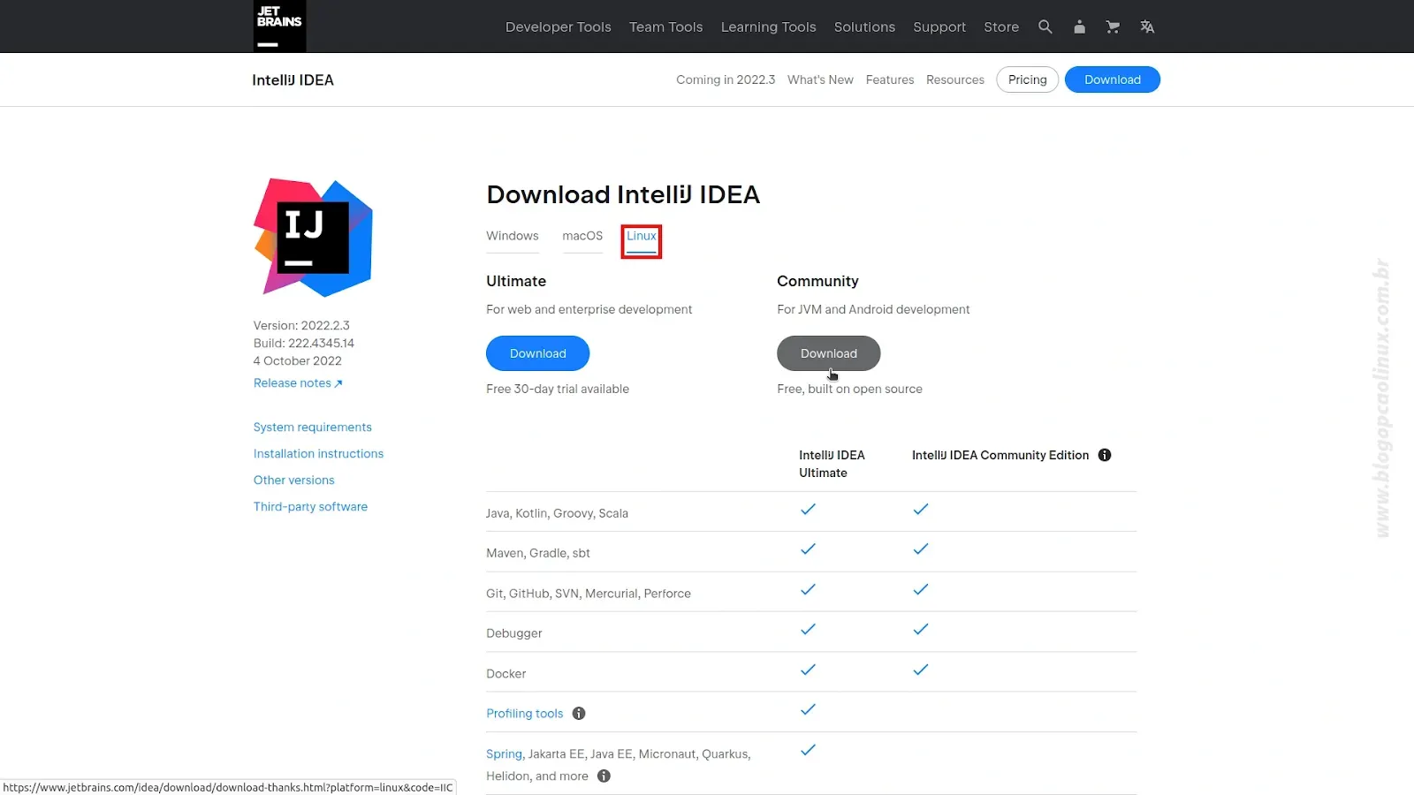Screen dimensions: 1414x795
Task: Open Installation instructions link
Action: click(318, 453)
